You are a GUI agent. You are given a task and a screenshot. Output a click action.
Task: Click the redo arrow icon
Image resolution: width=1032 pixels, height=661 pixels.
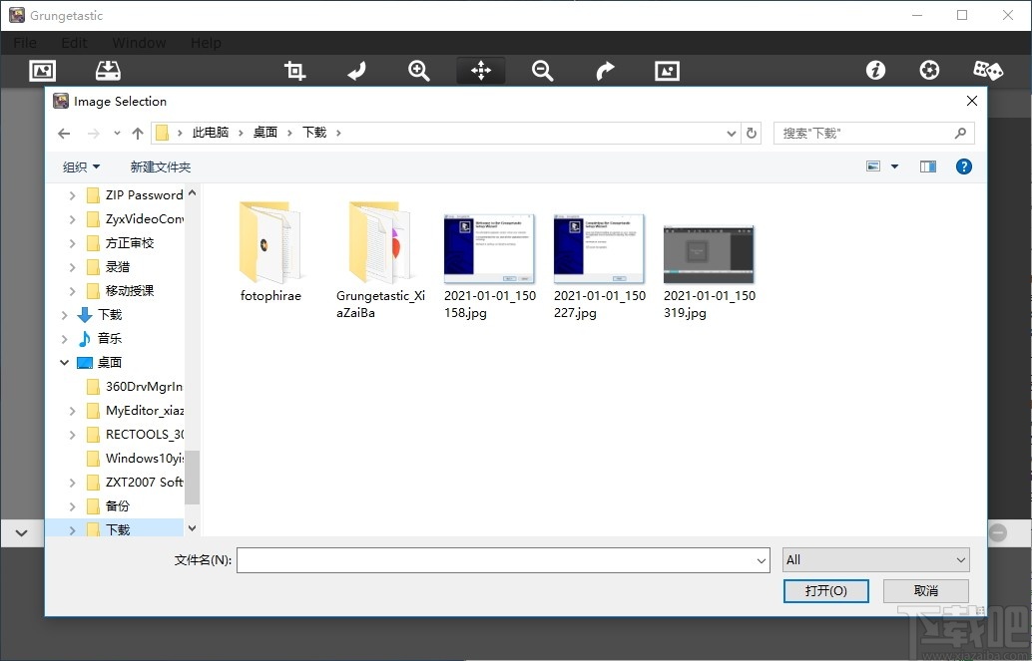pos(605,70)
